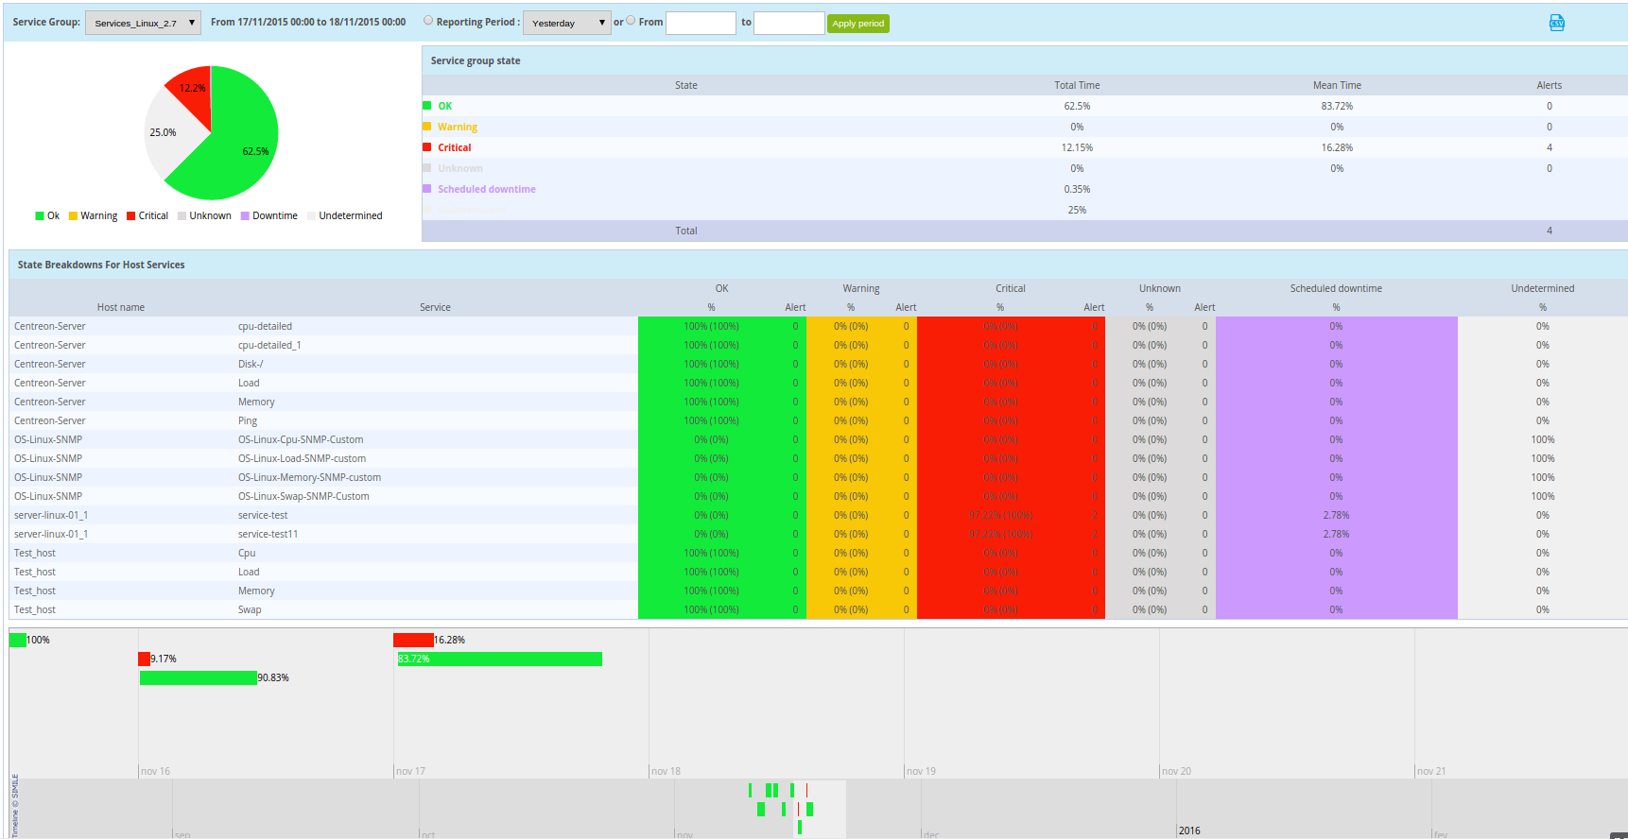Click the Undetermined column header
The width and height of the screenshot is (1628, 839).
click(1542, 288)
